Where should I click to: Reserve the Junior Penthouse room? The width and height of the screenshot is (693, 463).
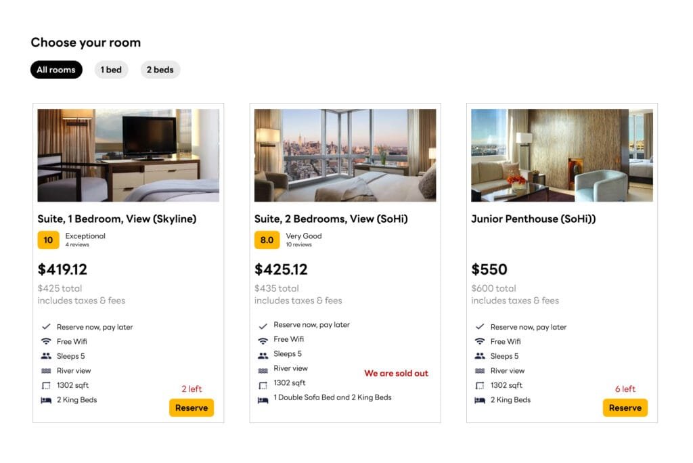pyautogui.click(x=625, y=407)
